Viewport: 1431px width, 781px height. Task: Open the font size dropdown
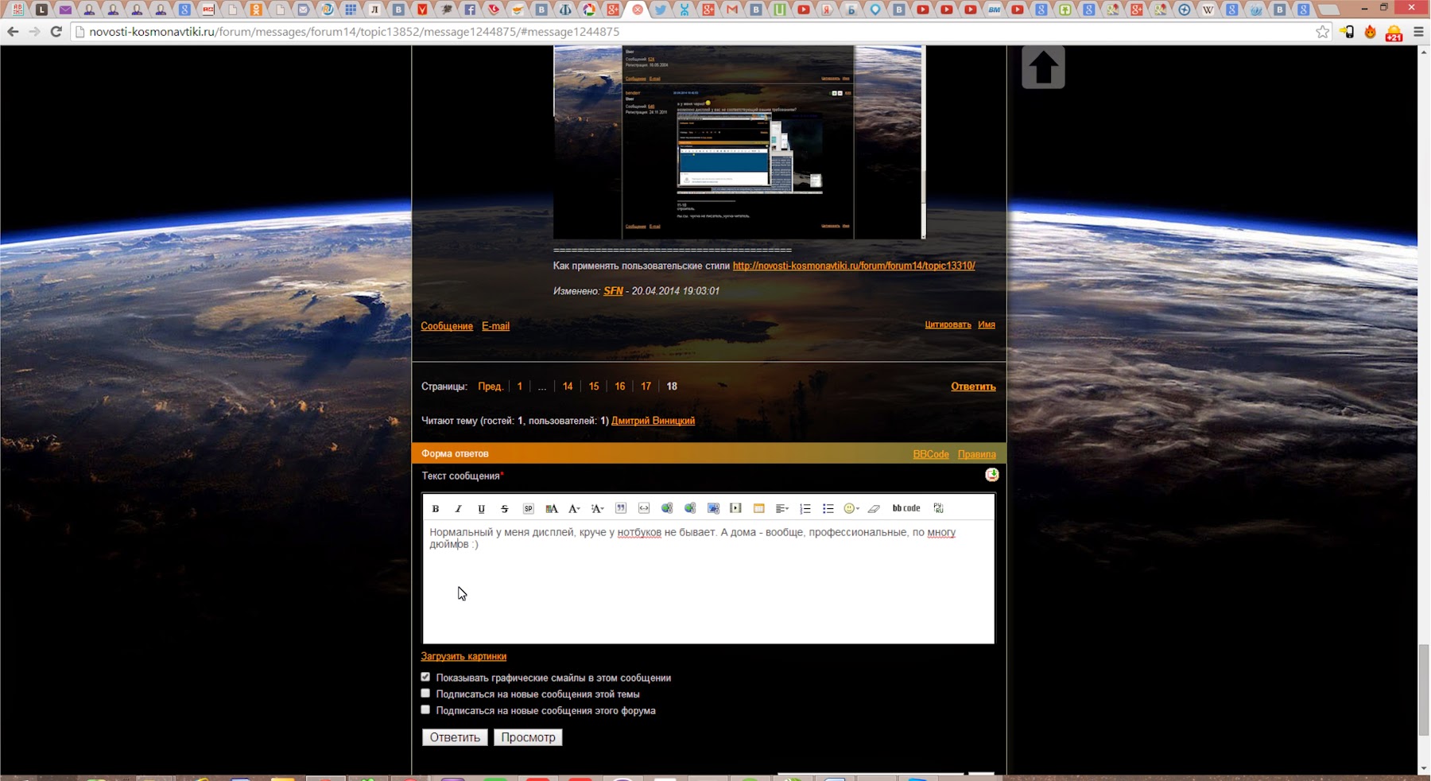[597, 508]
